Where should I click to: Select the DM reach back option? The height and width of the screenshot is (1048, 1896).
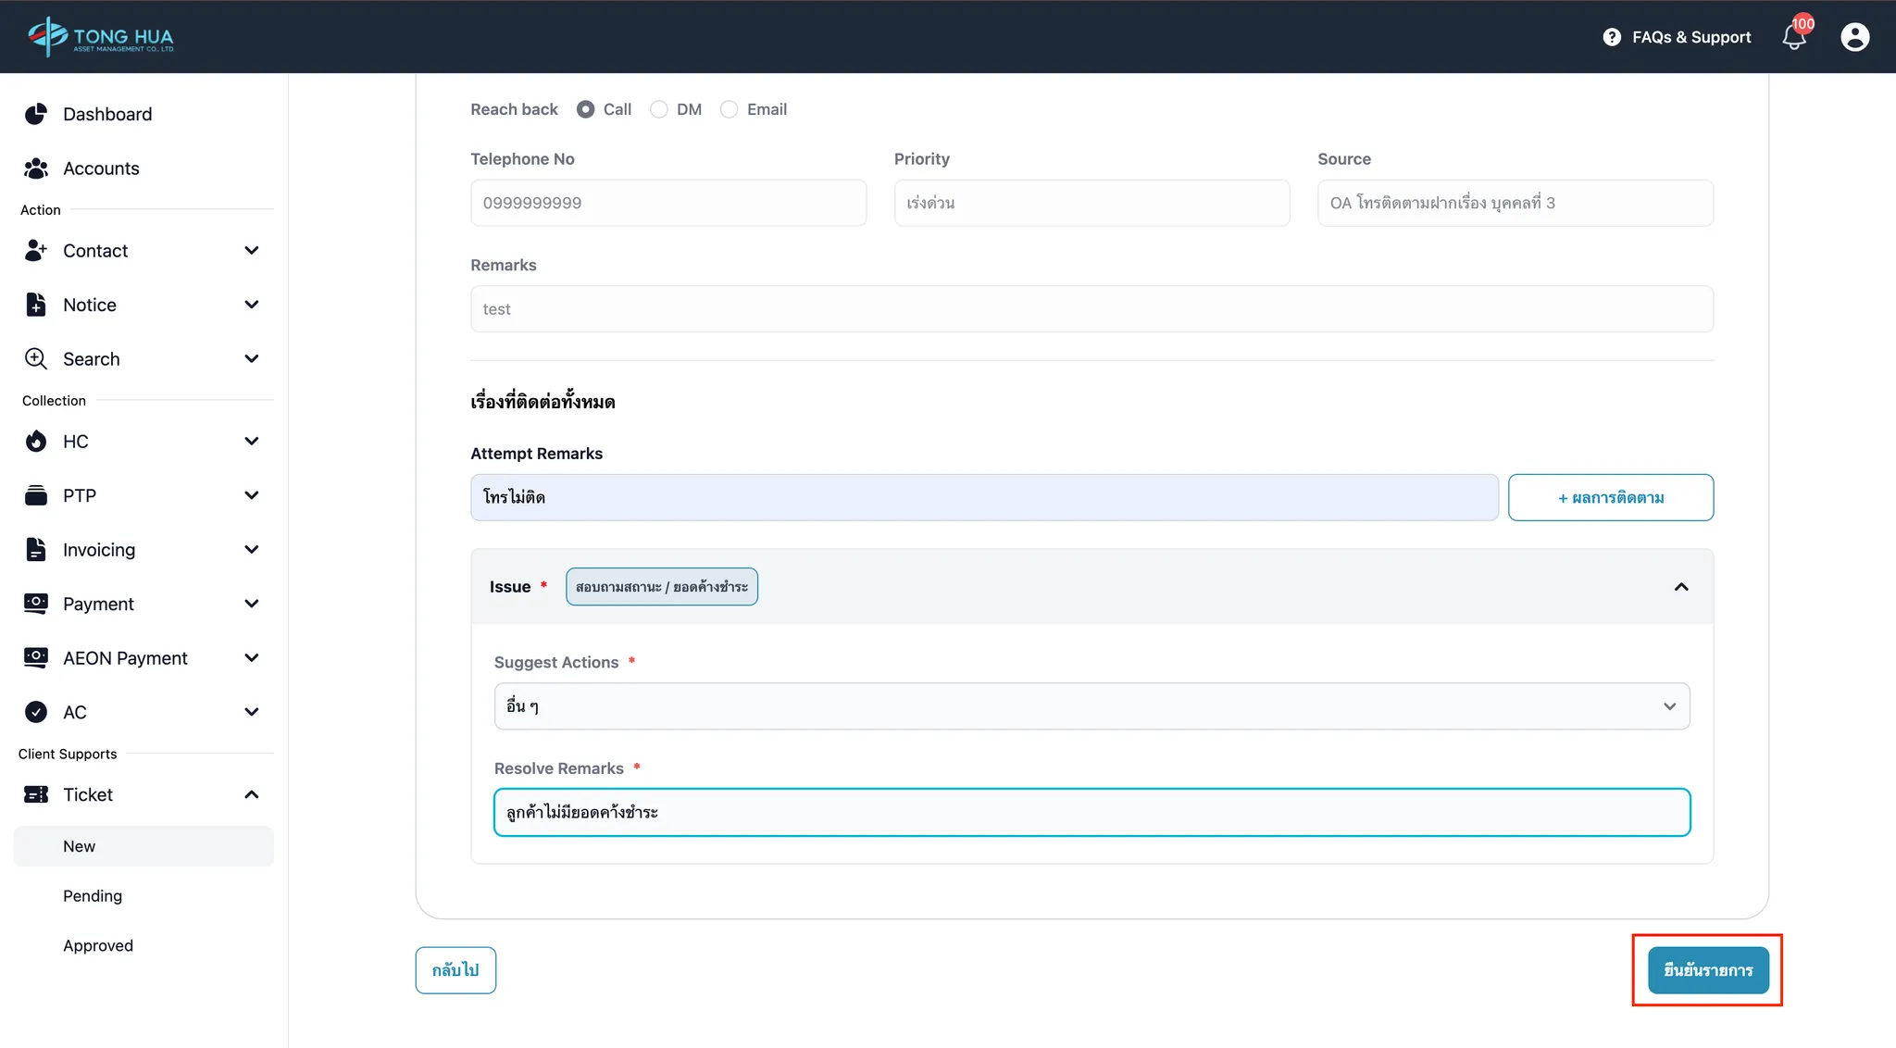pos(658,109)
